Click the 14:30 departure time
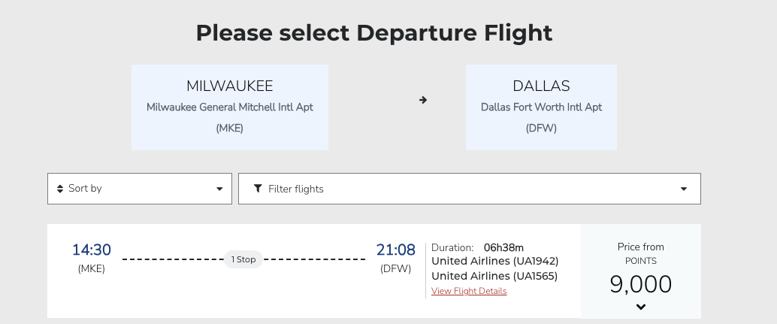This screenshot has width=777, height=324. 92,250
